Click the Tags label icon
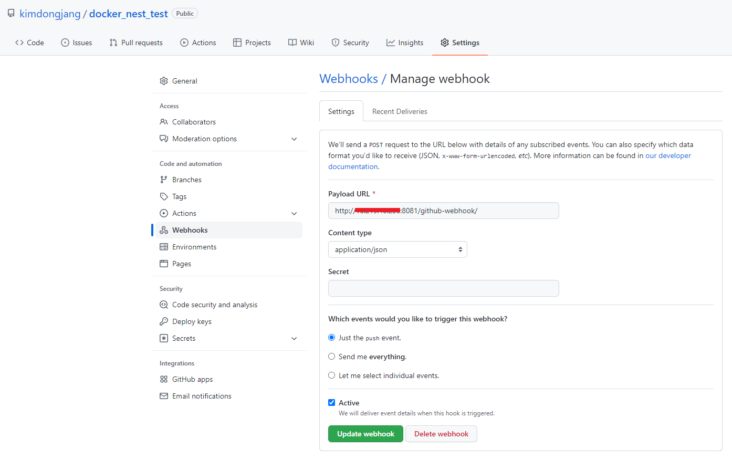The image size is (732, 460). point(164,196)
